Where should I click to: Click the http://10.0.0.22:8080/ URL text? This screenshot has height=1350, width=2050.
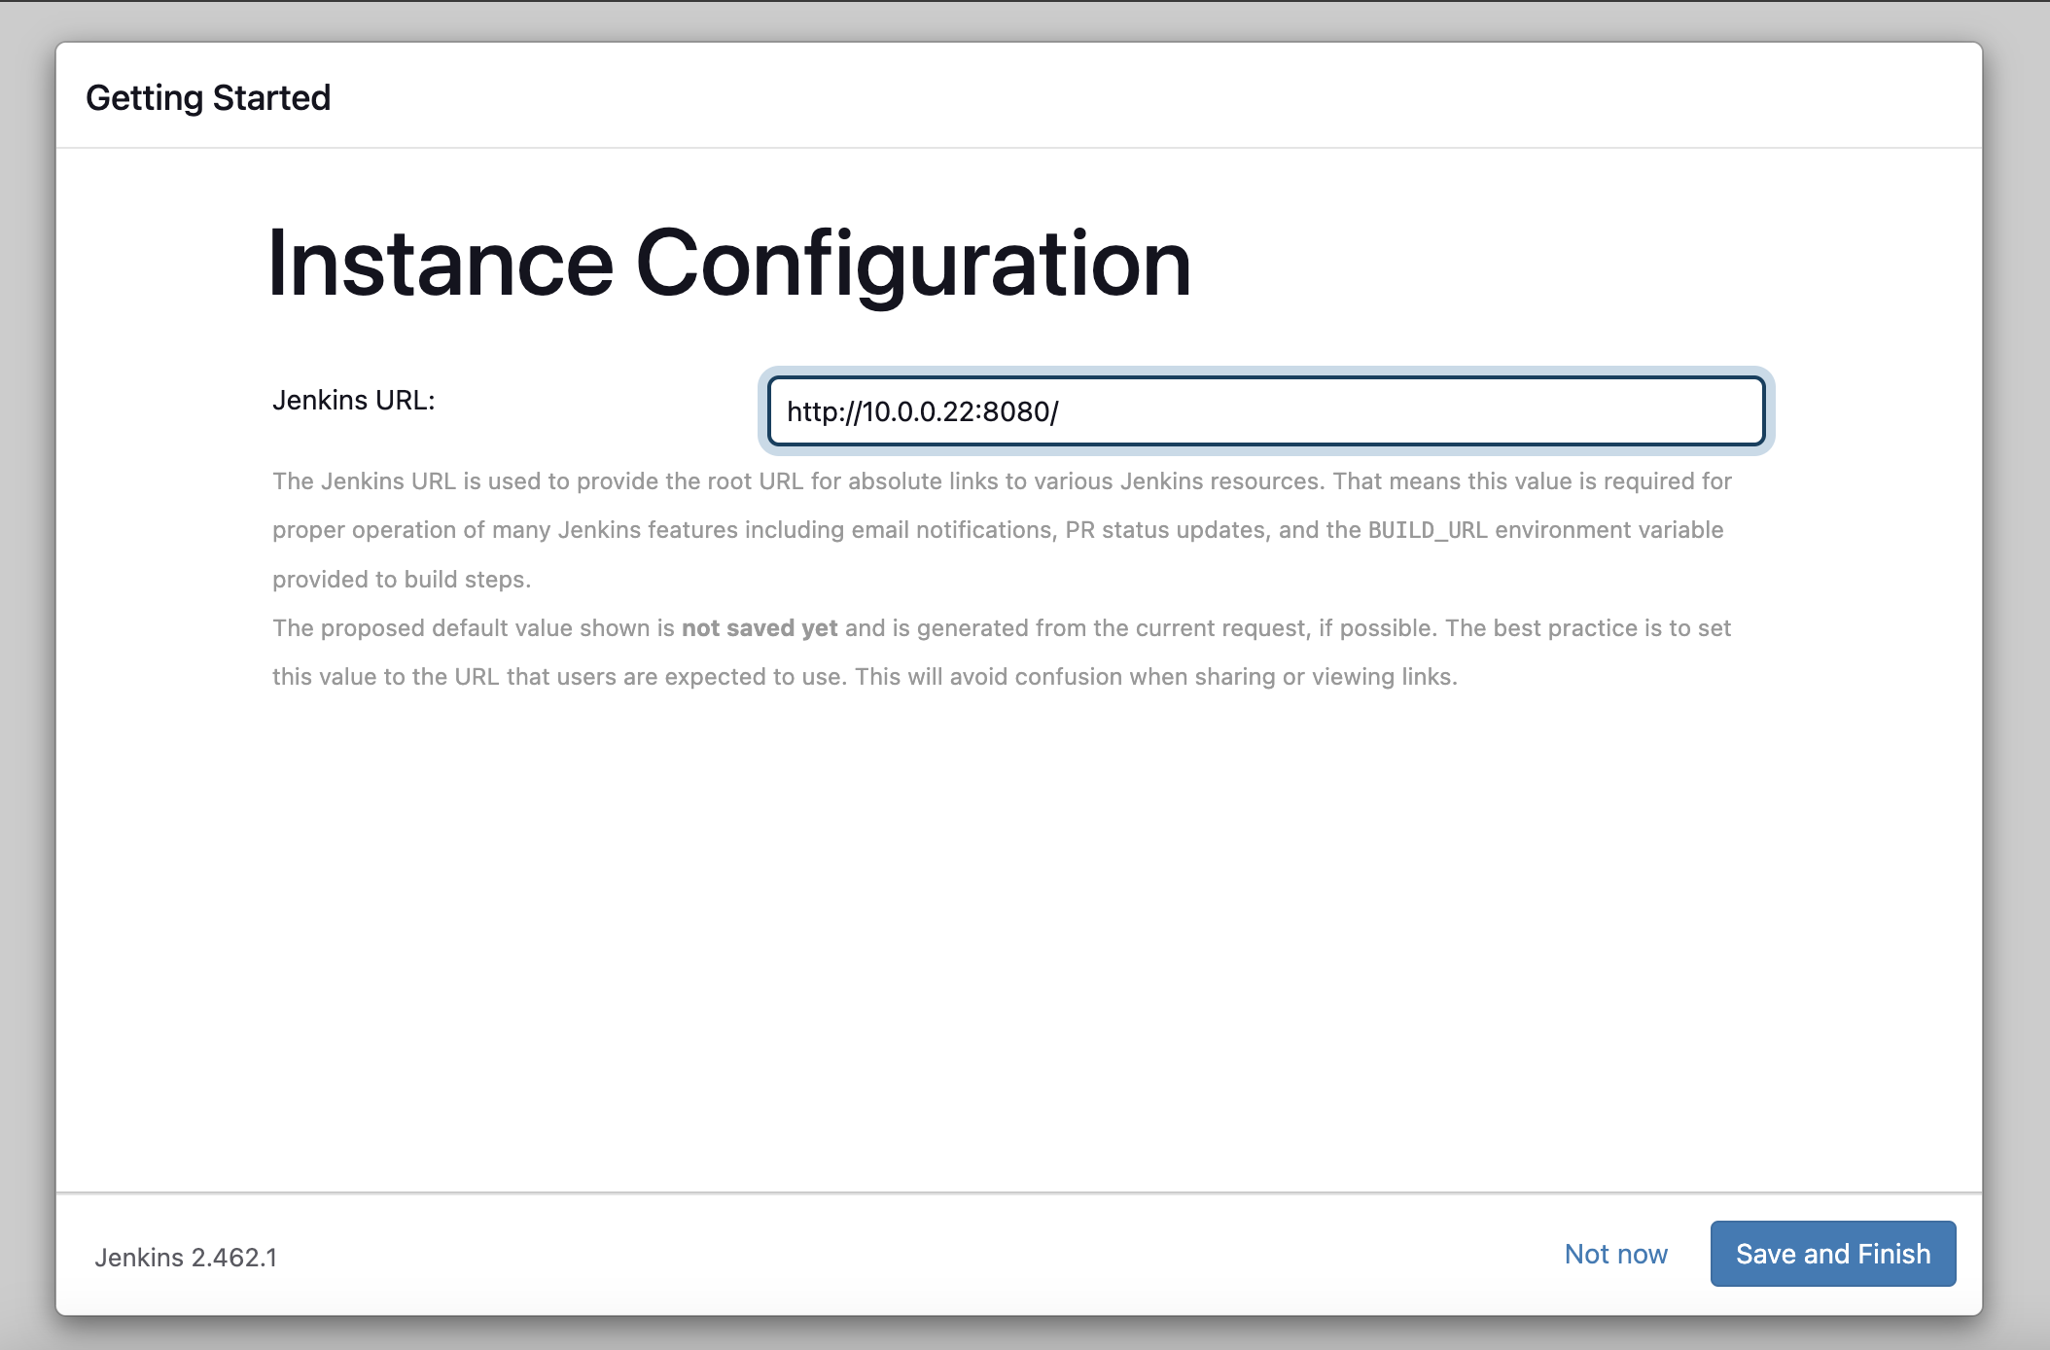(x=922, y=411)
